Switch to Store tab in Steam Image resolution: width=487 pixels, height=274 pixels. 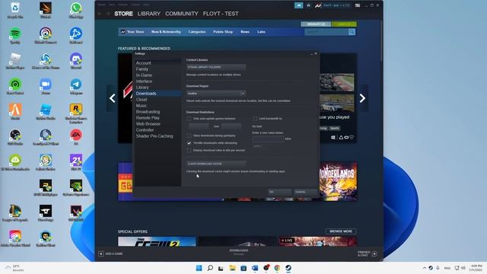coord(123,14)
